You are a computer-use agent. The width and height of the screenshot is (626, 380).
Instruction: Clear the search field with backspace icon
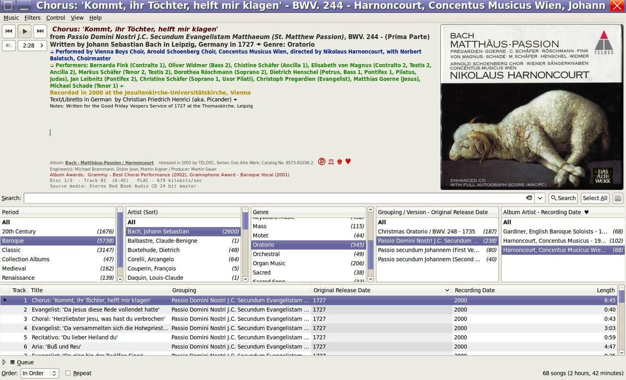529,198
